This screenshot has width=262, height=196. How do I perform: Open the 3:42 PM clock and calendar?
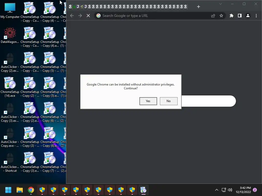(243, 190)
